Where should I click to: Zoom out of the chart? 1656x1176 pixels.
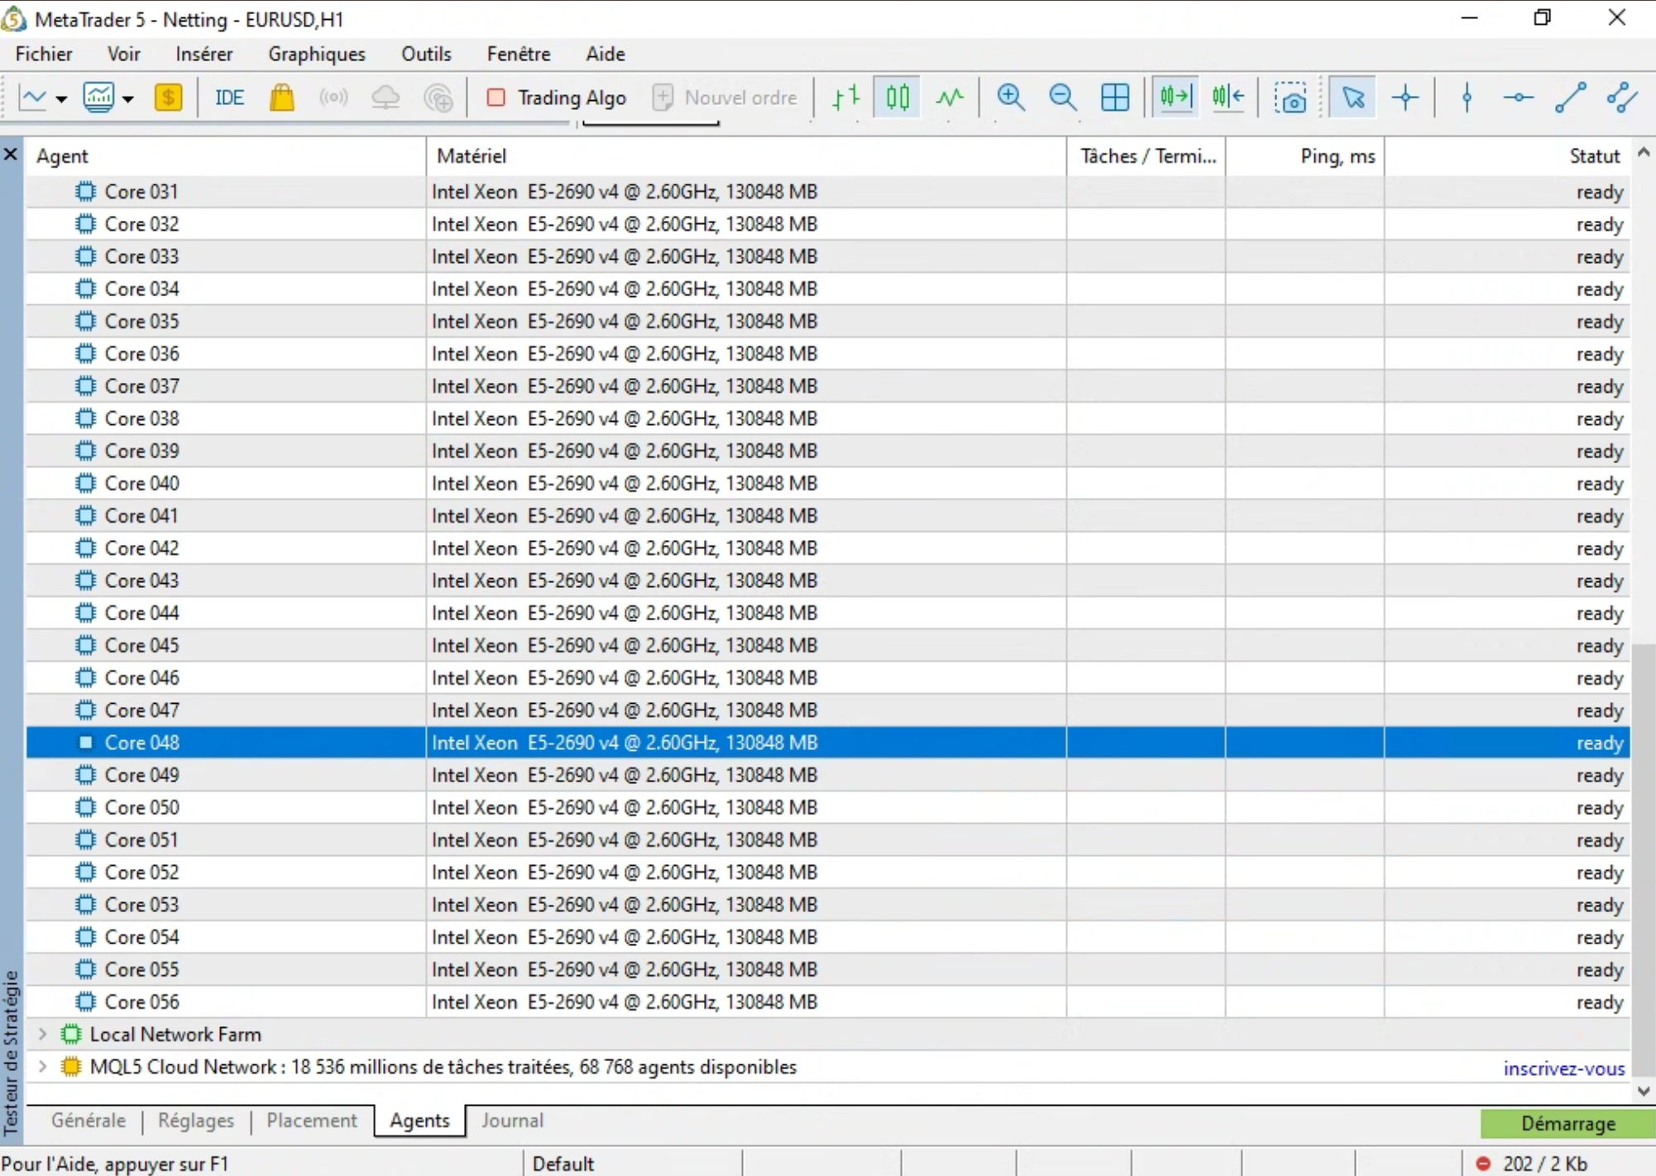[1063, 98]
